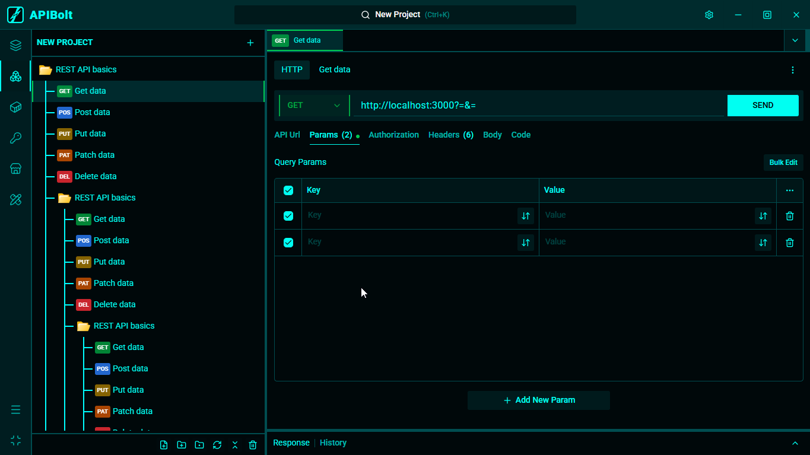Screen dimensions: 810x455
Task: Toggle the header select-all params checkbox
Action: [288, 190]
